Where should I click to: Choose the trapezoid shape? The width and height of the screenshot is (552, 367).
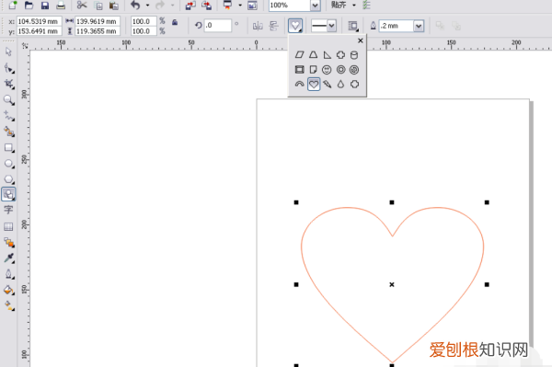pyautogui.click(x=314, y=55)
